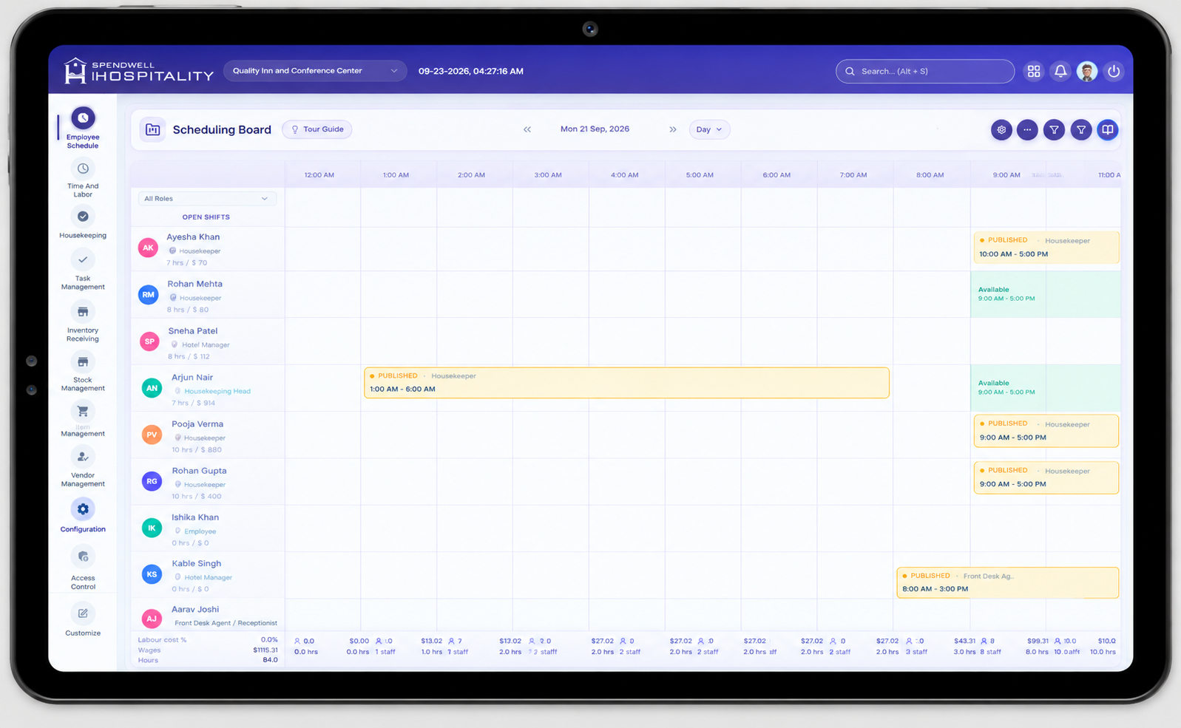The image size is (1181, 728).
Task: Click the OPEN SHIFTS label
Action: click(206, 217)
